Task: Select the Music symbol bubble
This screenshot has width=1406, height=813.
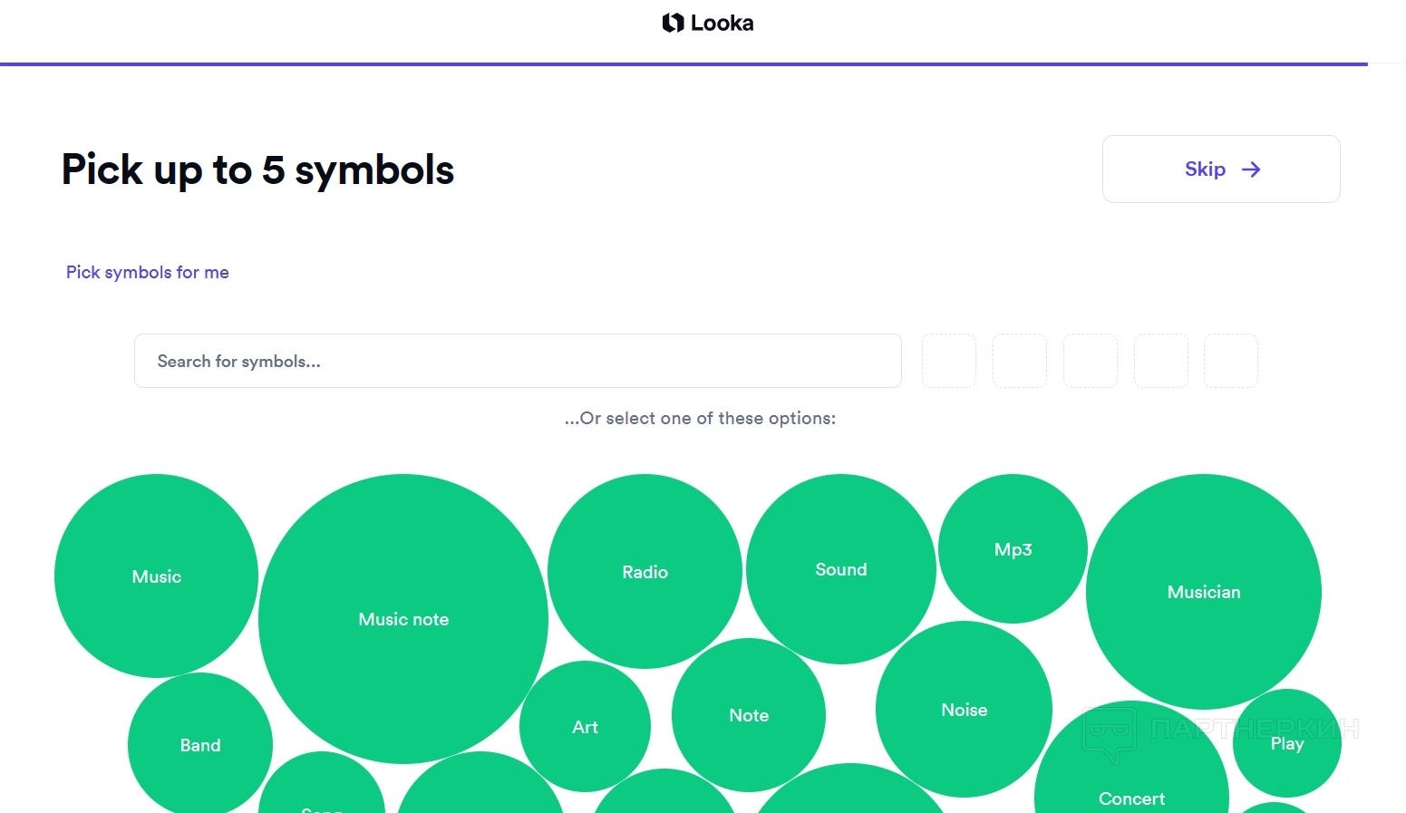Action: (156, 576)
